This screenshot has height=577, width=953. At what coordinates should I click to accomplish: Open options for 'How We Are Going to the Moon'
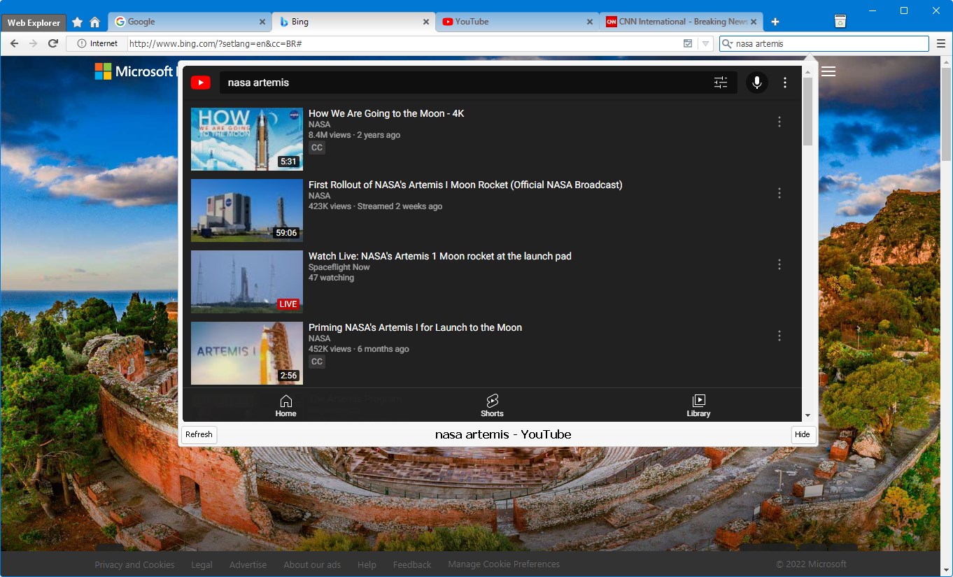[x=779, y=122]
